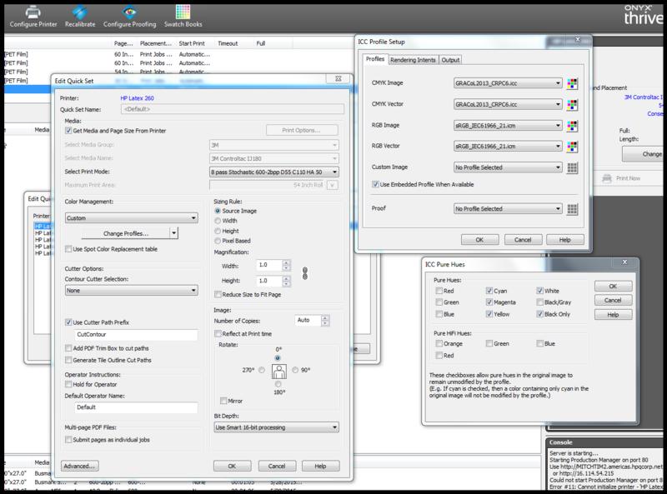The width and height of the screenshot is (667, 494).
Task: Enable Mirror checkbox under Rotate
Action: tap(223, 401)
